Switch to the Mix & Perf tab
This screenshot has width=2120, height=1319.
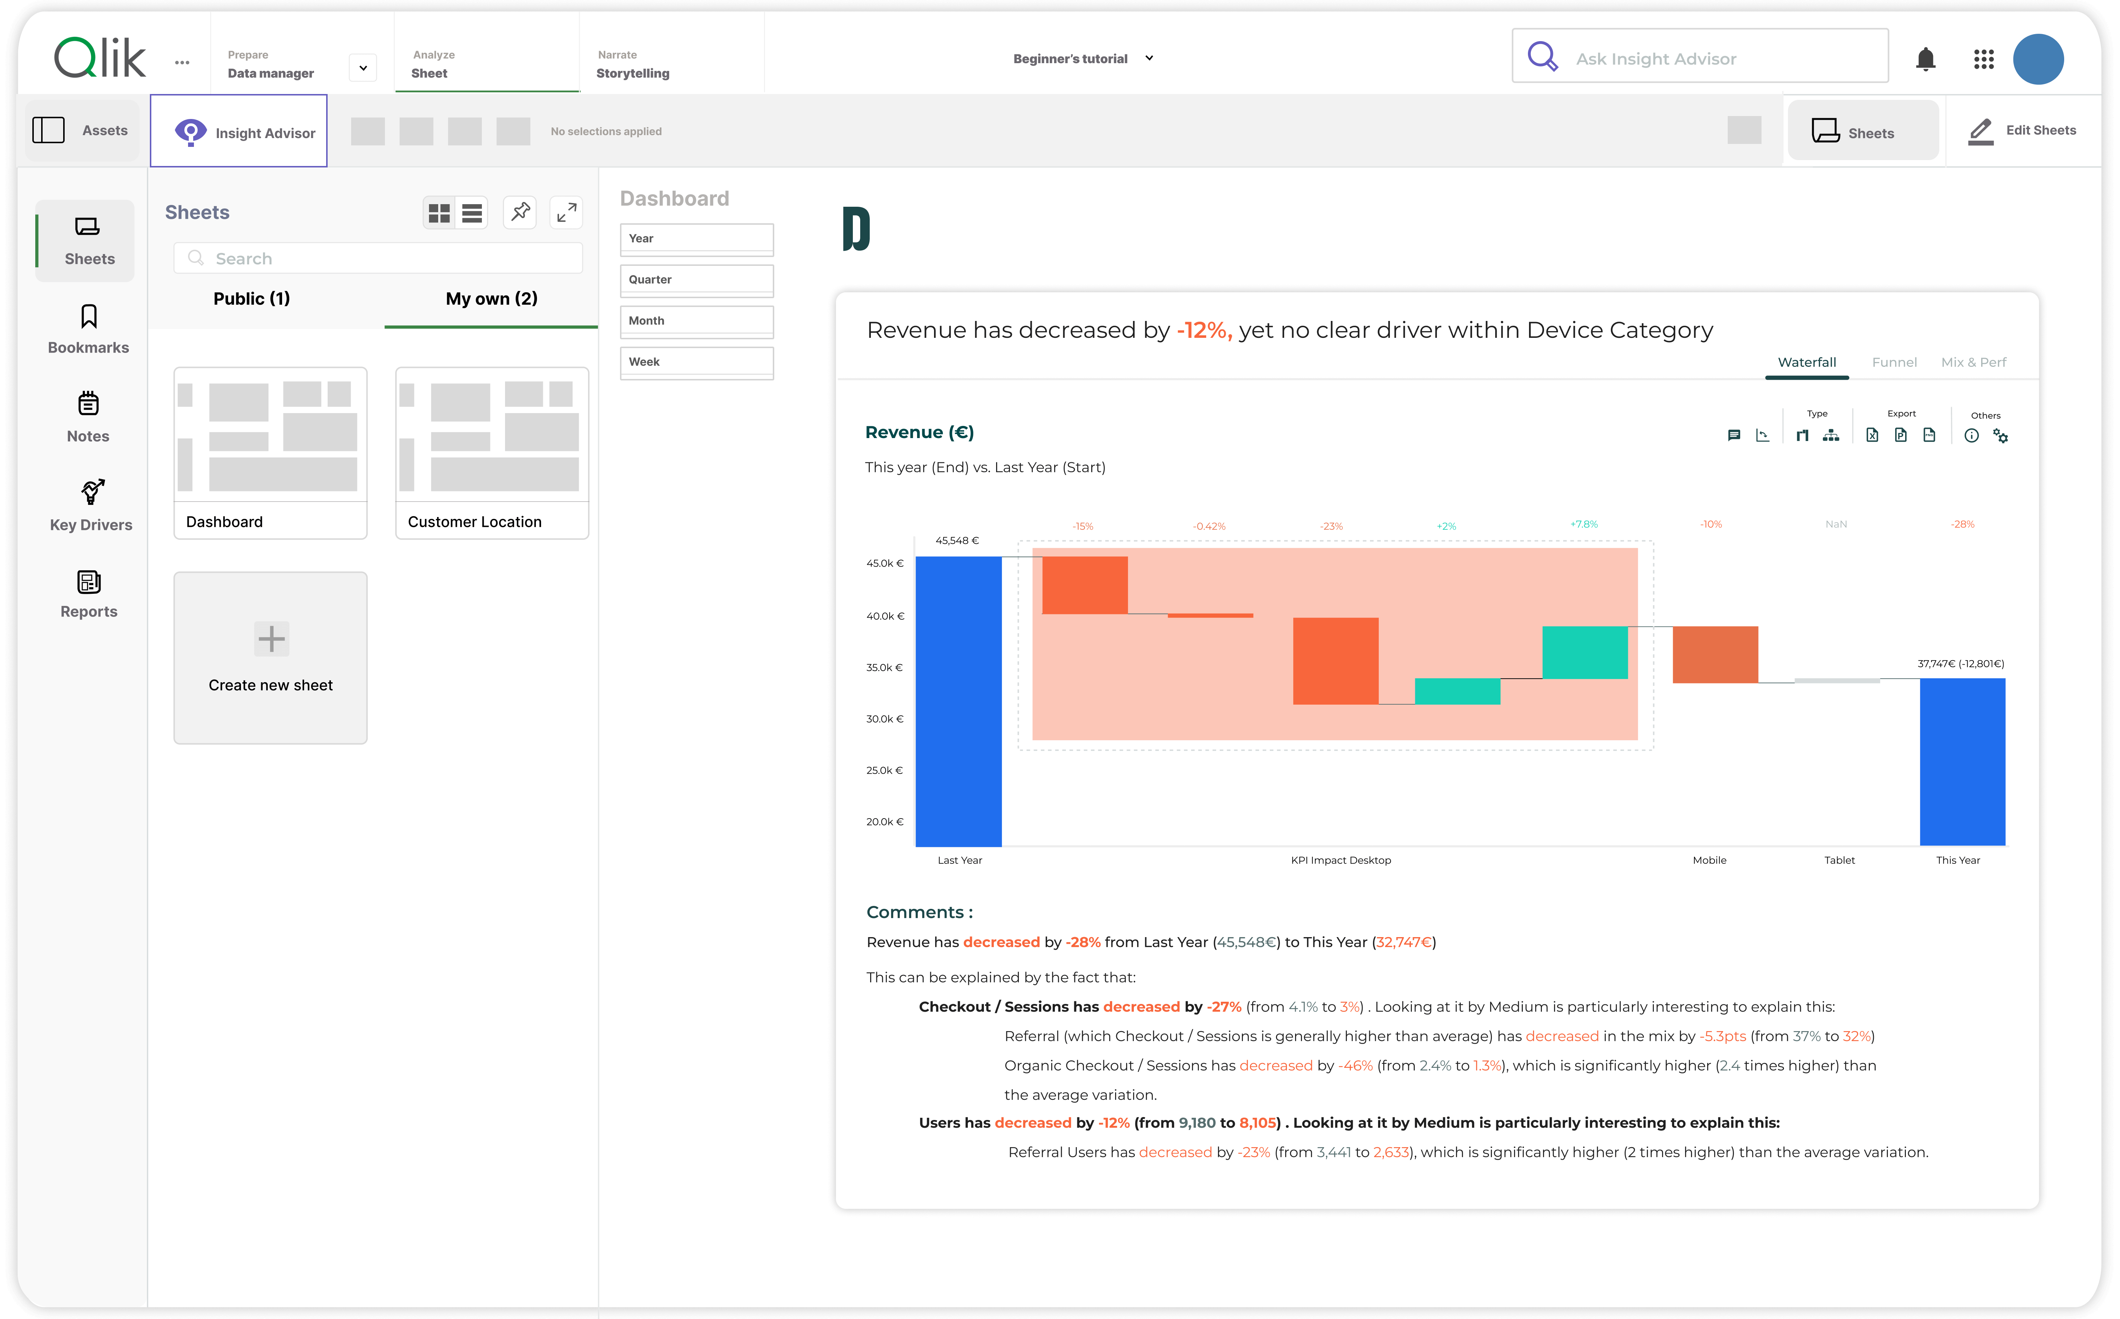click(1973, 363)
